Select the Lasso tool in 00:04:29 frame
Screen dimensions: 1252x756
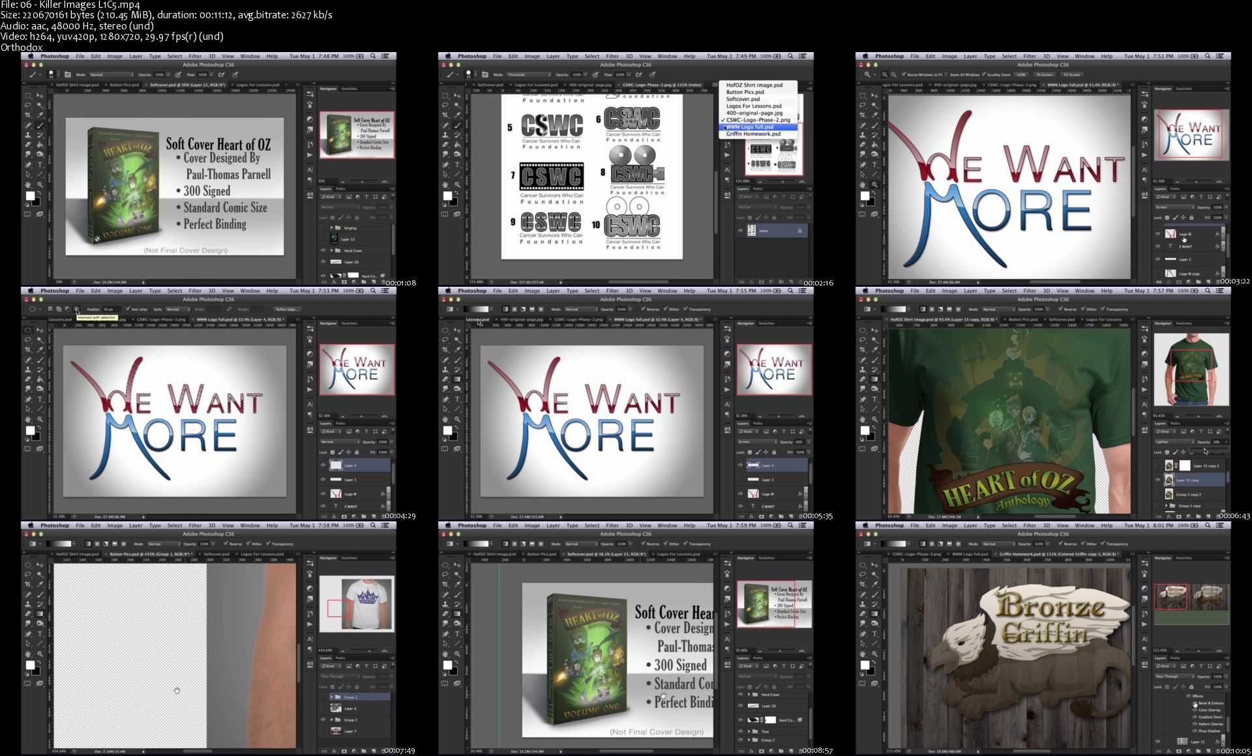(28, 340)
